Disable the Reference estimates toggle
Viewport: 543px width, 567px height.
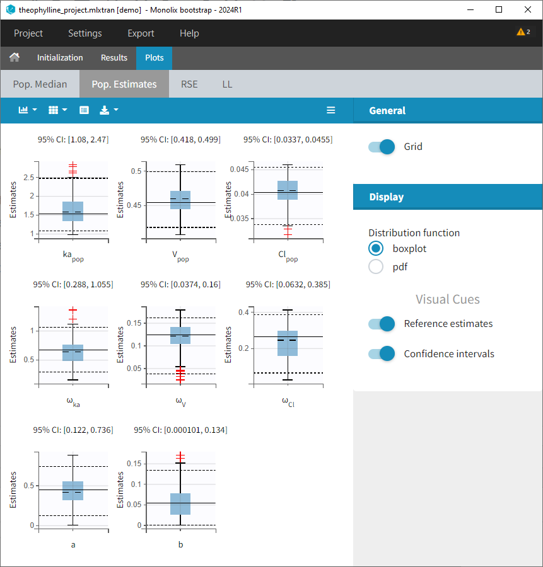pyautogui.click(x=382, y=324)
